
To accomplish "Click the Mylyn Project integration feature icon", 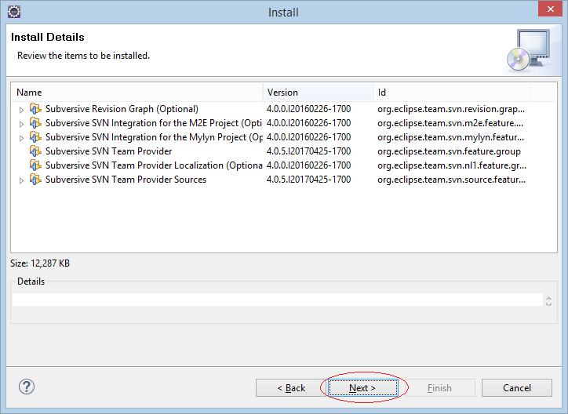I will click(x=35, y=136).
